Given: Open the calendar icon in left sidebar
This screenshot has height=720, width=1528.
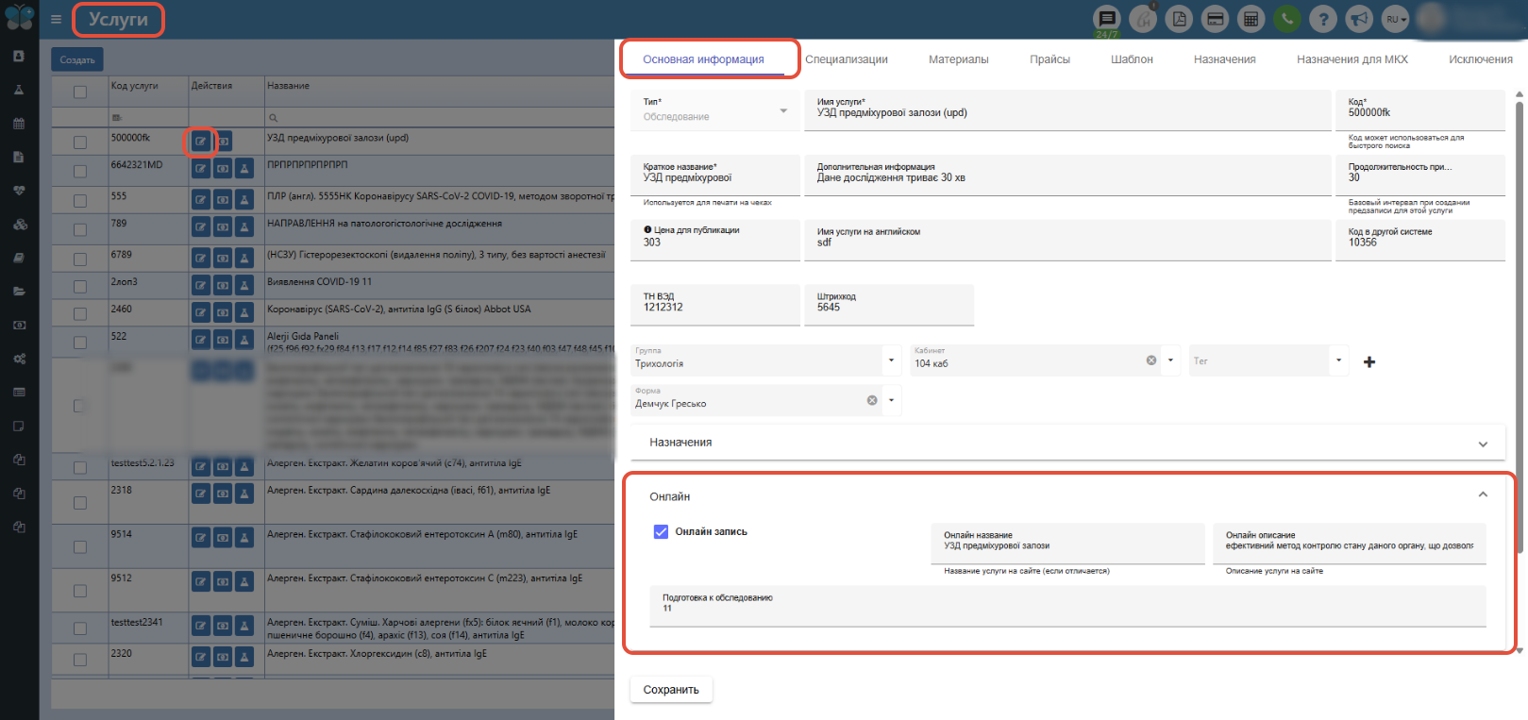Looking at the screenshot, I should click(19, 124).
